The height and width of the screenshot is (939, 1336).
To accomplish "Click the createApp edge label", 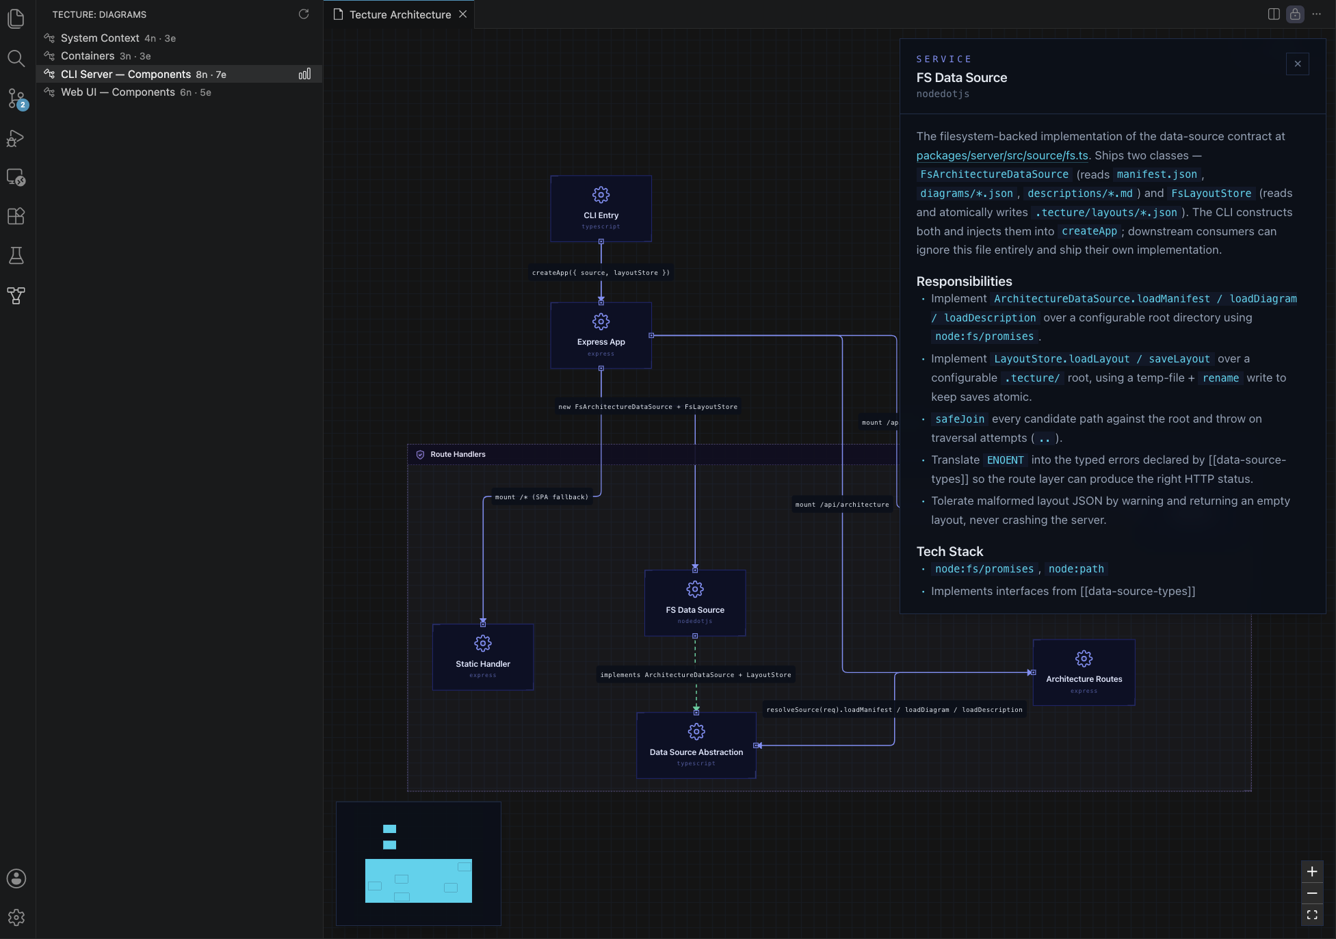I will click(601, 272).
